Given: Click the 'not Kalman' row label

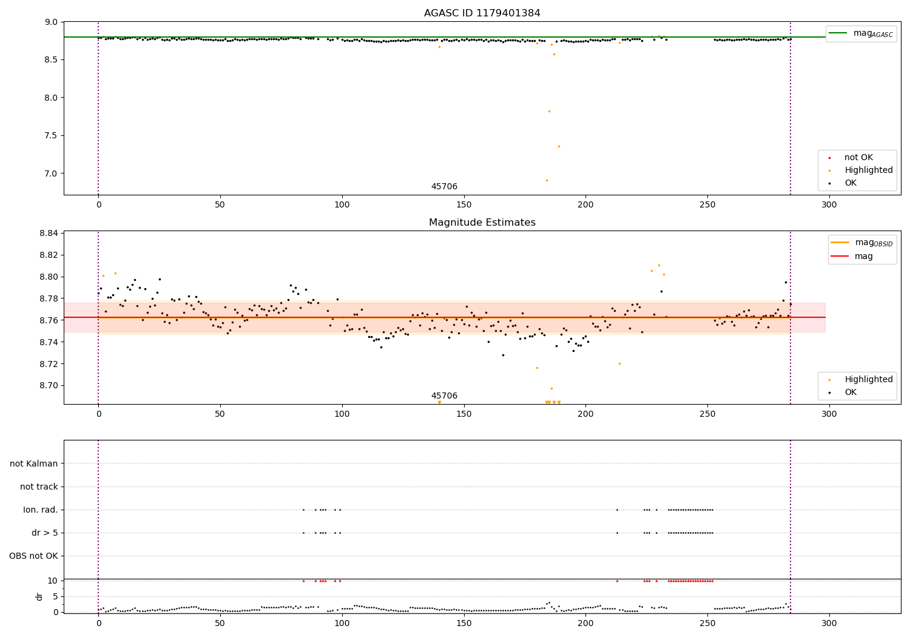Looking at the screenshot, I should click(x=34, y=464).
